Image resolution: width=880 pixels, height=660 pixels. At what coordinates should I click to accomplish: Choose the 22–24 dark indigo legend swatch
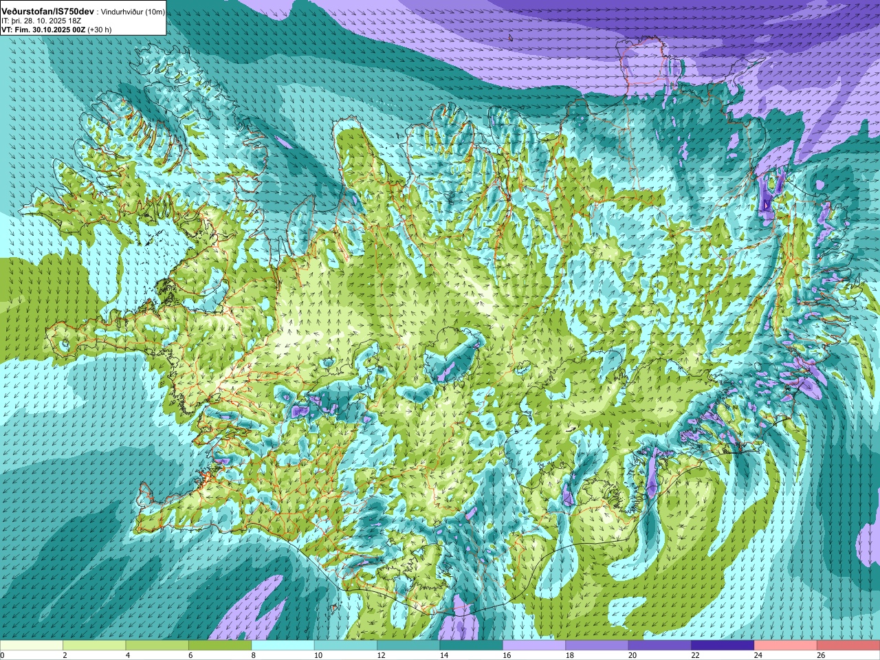coord(723,646)
